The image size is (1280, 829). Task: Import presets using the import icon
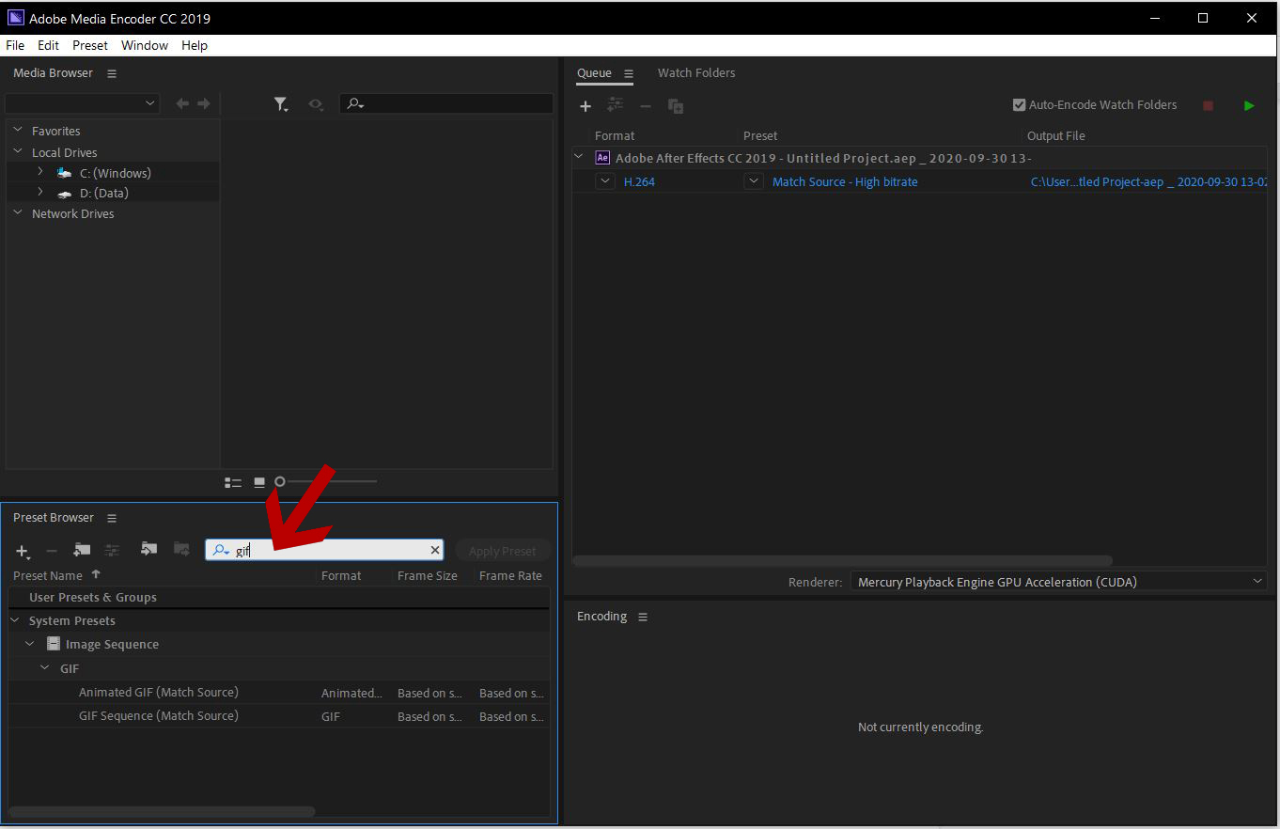[x=148, y=549]
